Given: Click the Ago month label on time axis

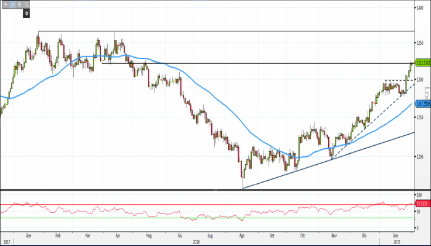Looking at the screenshot, I should [242, 235].
